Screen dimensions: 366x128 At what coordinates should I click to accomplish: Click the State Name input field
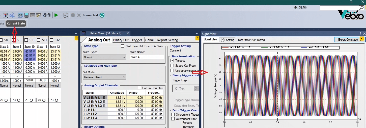[x=147, y=57]
